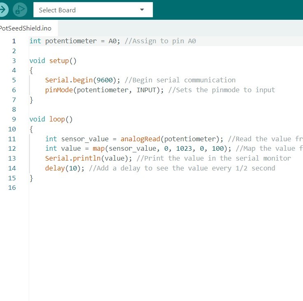Click the comment Assign to pin A0
The width and height of the screenshot is (303, 301).
click(x=160, y=41)
